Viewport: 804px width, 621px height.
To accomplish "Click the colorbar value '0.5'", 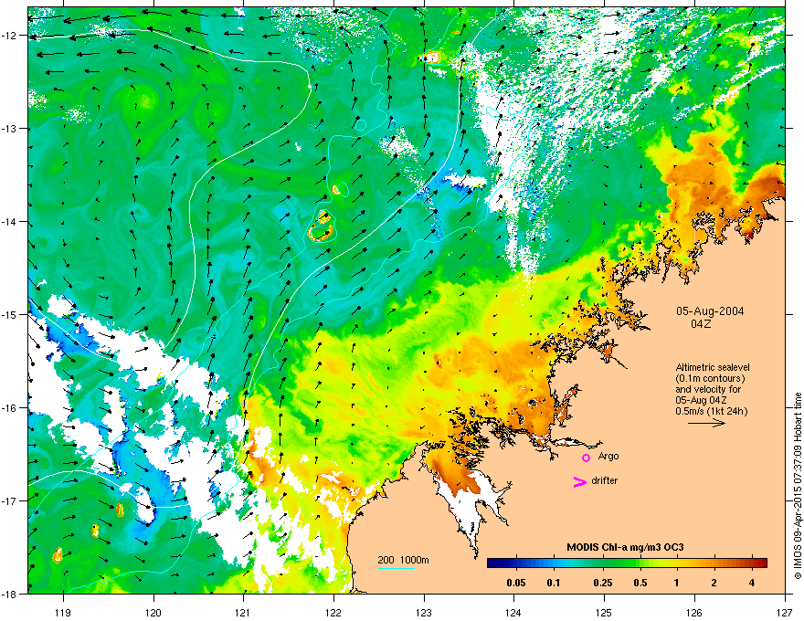I will tap(640, 583).
